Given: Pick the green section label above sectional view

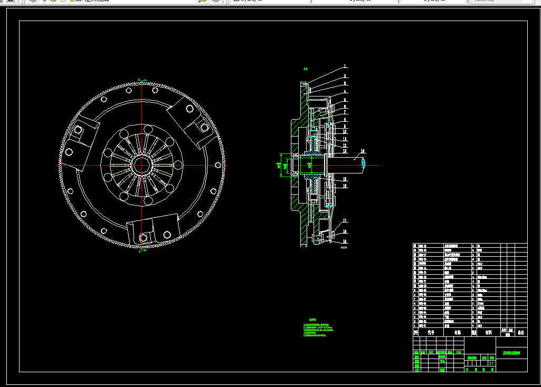Looking at the screenshot, I should [x=306, y=69].
